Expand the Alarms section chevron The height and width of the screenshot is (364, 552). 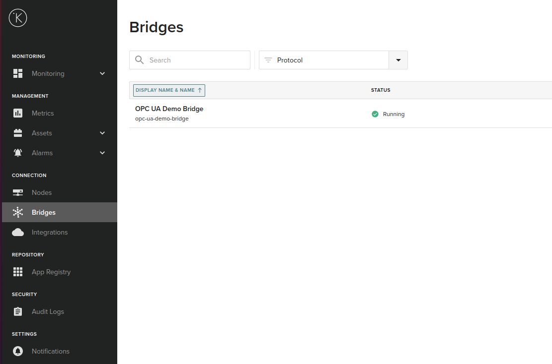(x=102, y=153)
